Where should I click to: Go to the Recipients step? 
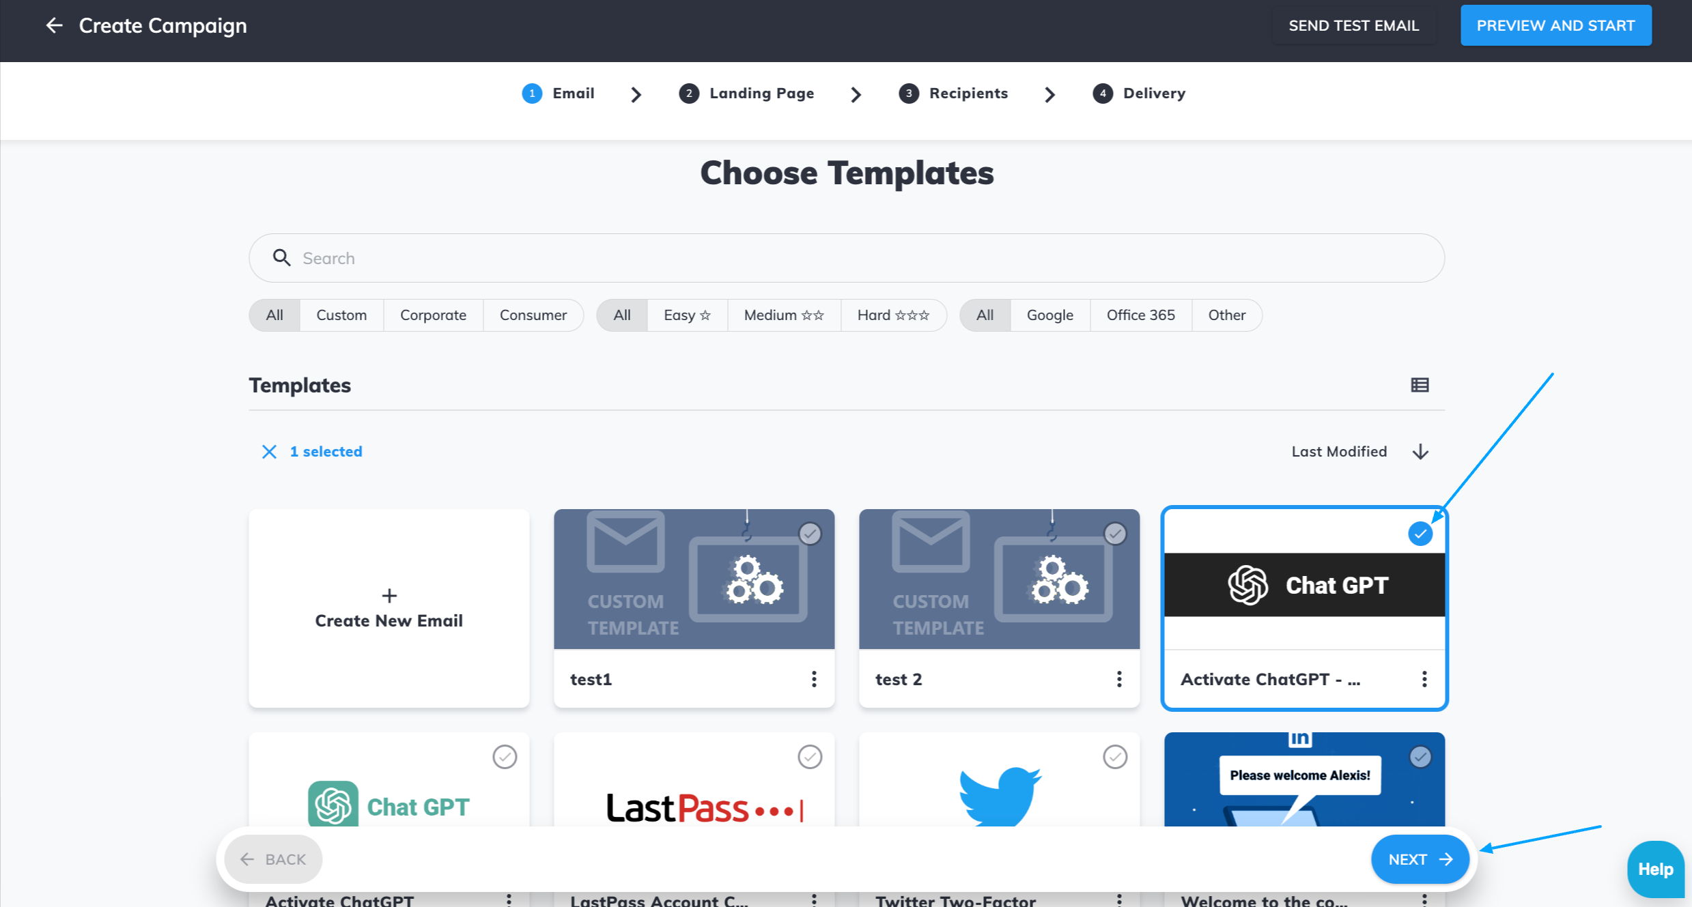coord(968,93)
